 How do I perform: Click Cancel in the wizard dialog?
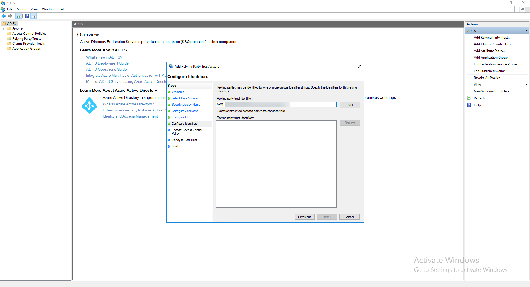[x=349, y=217]
